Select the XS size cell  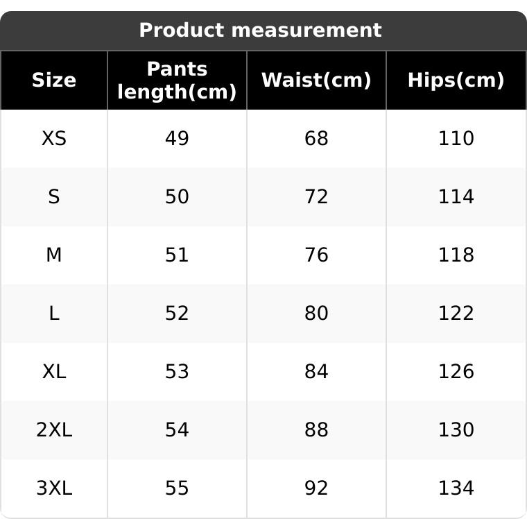tap(54, 139)
